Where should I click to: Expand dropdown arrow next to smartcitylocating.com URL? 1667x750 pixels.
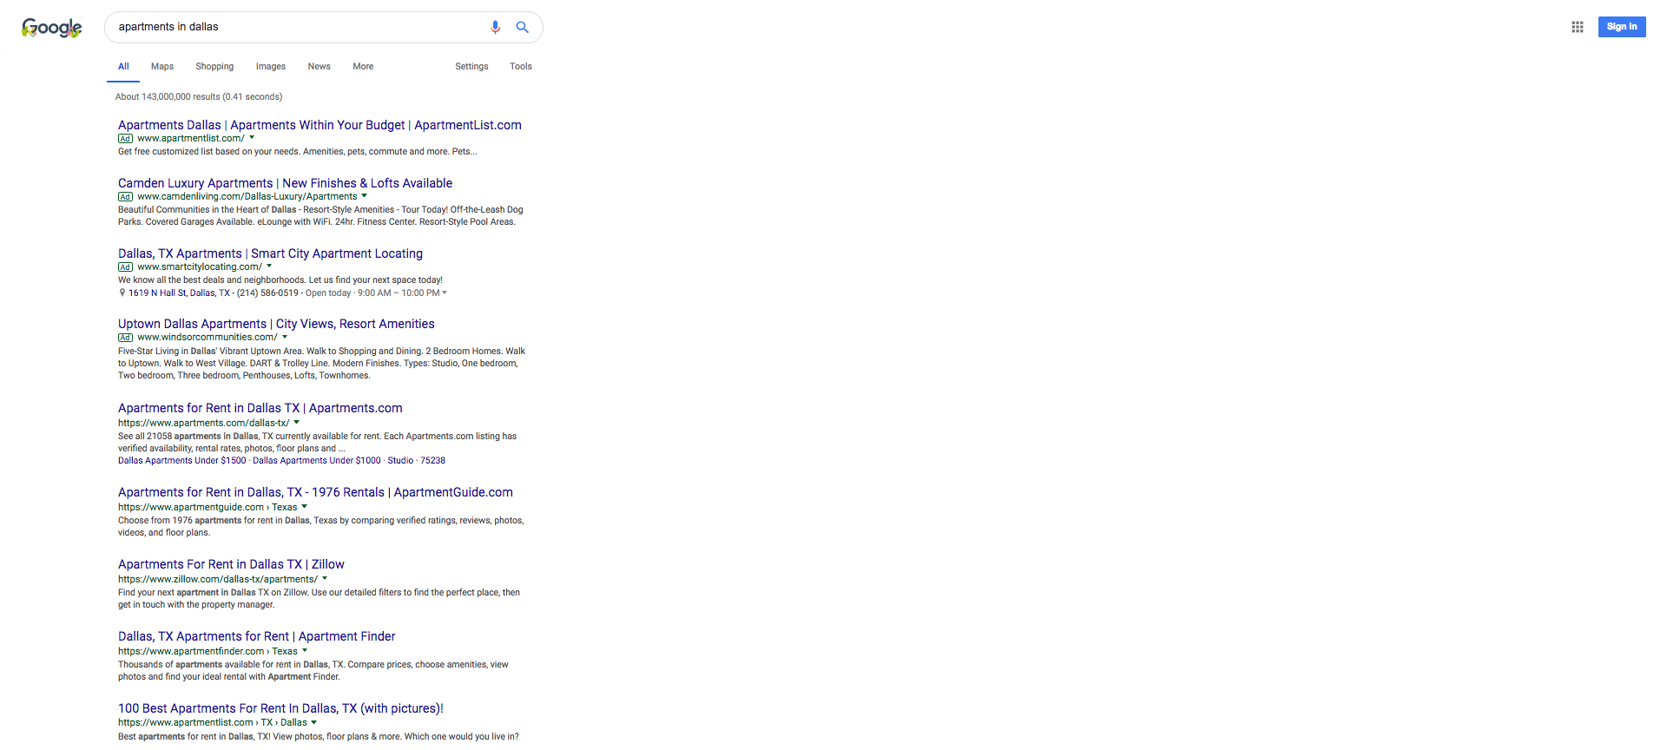point(269,266)
